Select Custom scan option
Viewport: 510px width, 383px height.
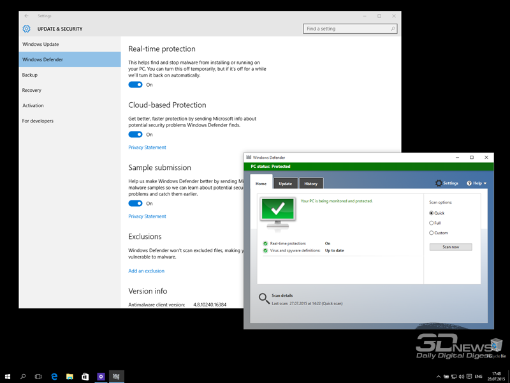tap(432, 233)
